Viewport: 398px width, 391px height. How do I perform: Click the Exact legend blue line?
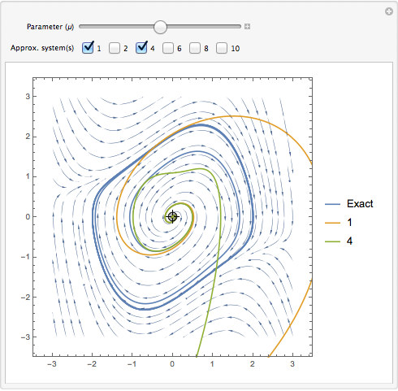[x=332, y=204]
